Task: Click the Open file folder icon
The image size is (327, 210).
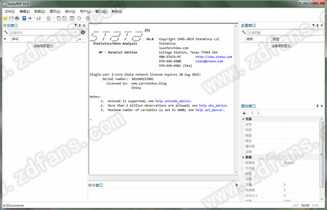Action: click(x=5, y=18)
